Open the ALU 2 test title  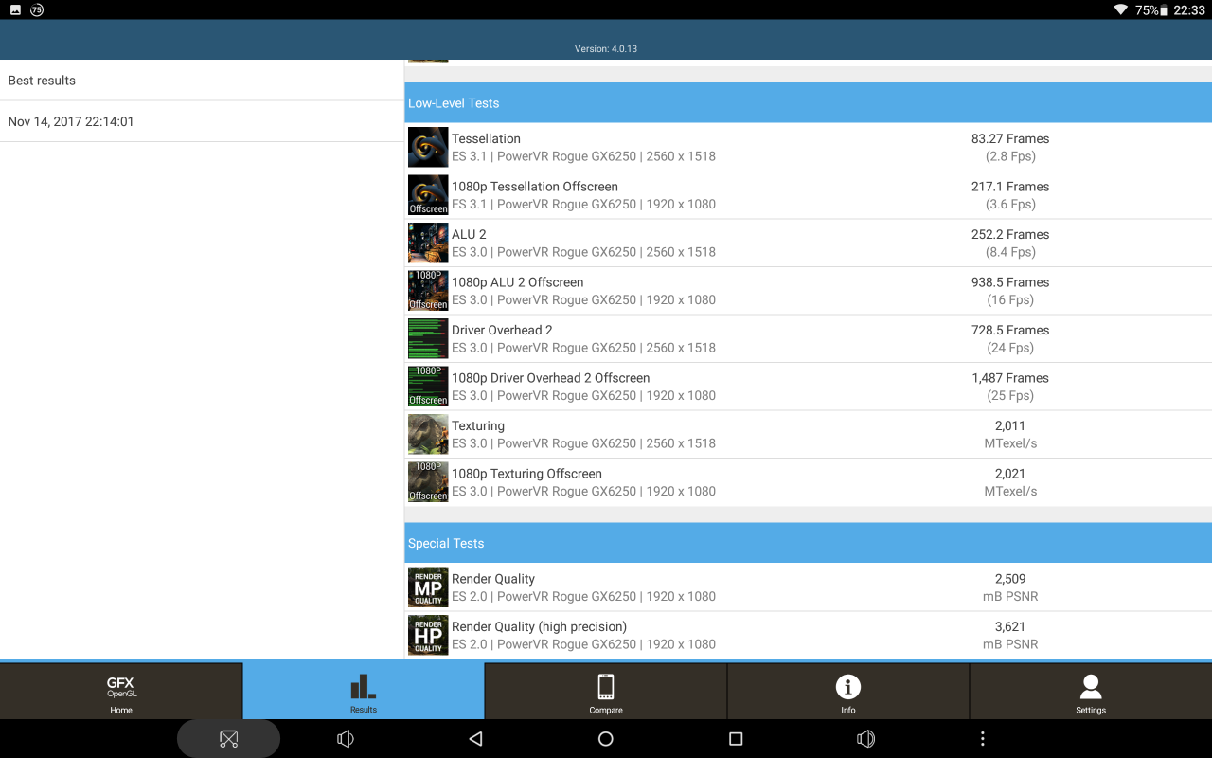(x=469, y=234)
